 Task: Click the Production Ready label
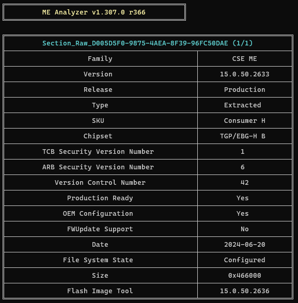point(100,198)
